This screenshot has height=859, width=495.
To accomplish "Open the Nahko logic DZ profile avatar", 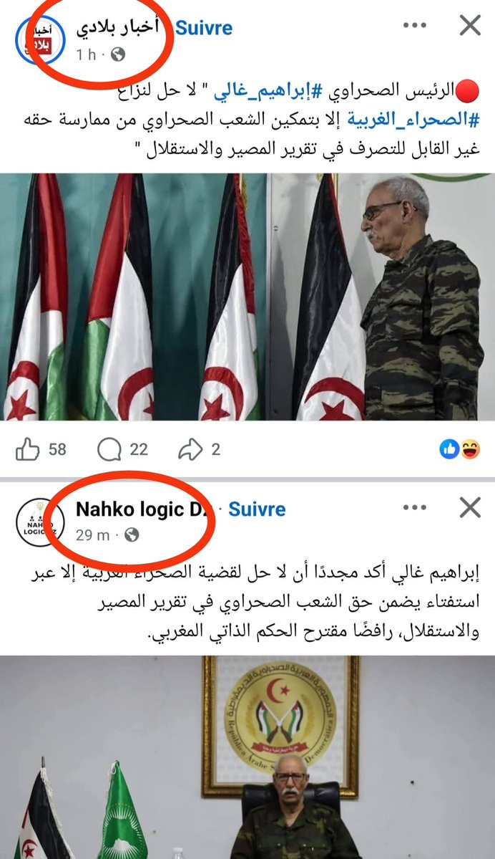I will pos(40,522).
